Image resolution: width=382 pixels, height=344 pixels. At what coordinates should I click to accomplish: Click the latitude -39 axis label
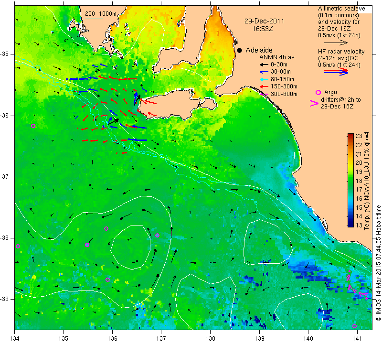click(x=4, y=299)
